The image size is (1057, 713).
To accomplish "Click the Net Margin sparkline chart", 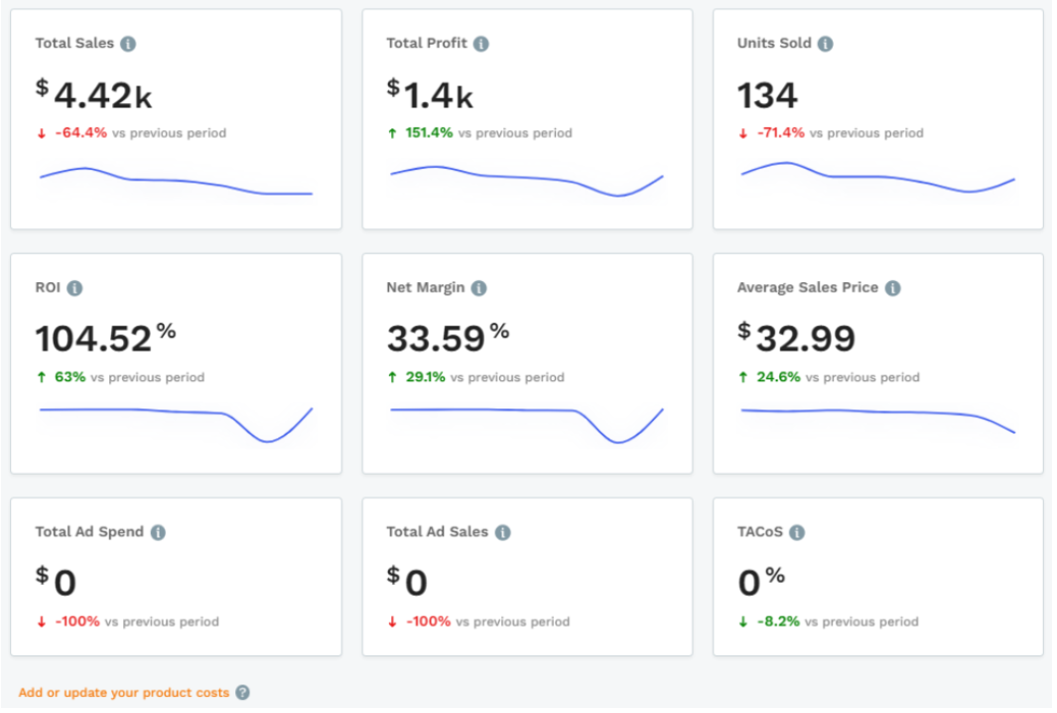I will click(527, 425).
